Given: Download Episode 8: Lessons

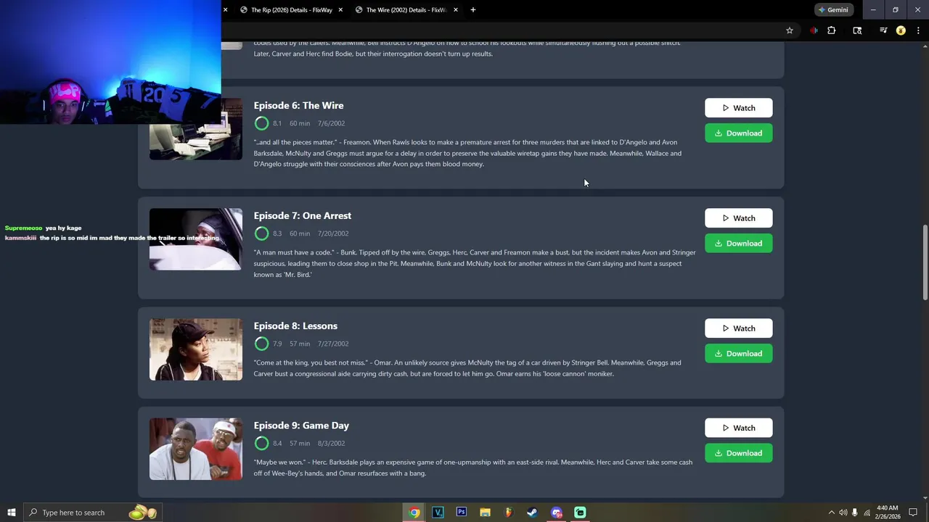Looking at the screenshot, I should tap(738, 354).
